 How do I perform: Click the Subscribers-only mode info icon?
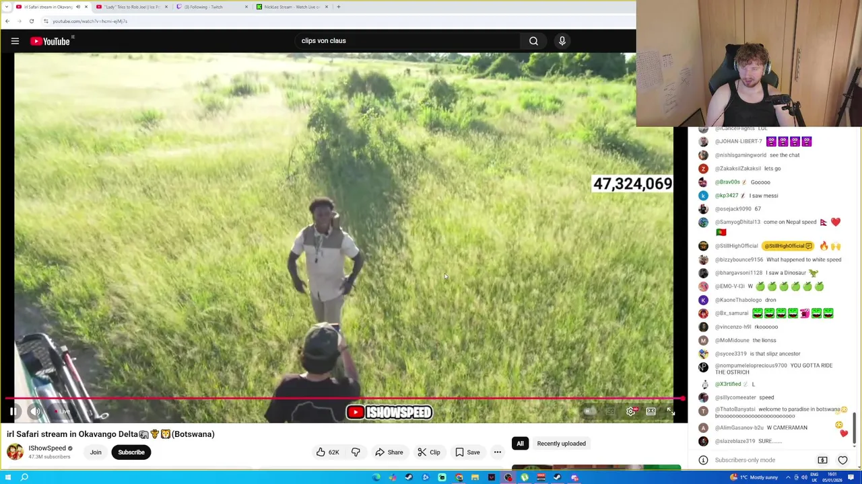(703, 460)
